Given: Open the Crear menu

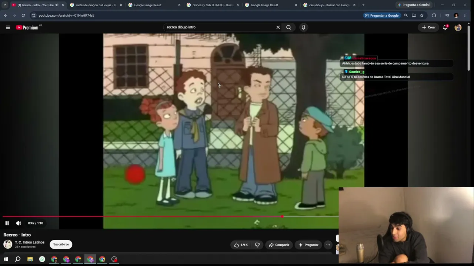Looking at the screenshot, I should tap(429, 27).
